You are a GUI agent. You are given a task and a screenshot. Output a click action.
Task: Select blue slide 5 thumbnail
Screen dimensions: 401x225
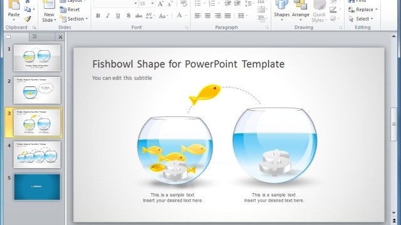point(37,187)
